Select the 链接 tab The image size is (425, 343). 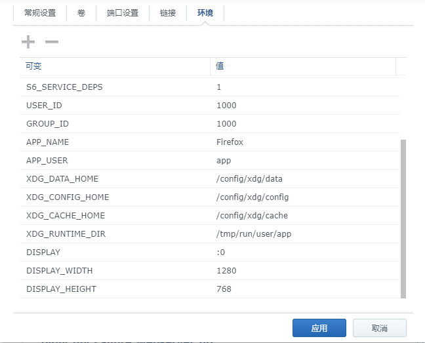click(168, 13)
